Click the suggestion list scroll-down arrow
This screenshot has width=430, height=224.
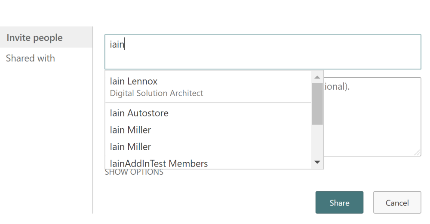317,162
